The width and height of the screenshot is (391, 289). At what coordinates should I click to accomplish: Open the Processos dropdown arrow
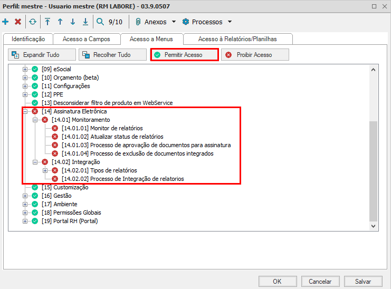click(230, 22)
